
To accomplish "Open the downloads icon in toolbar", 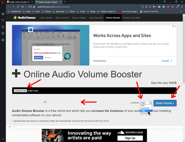I will point(177,7).
